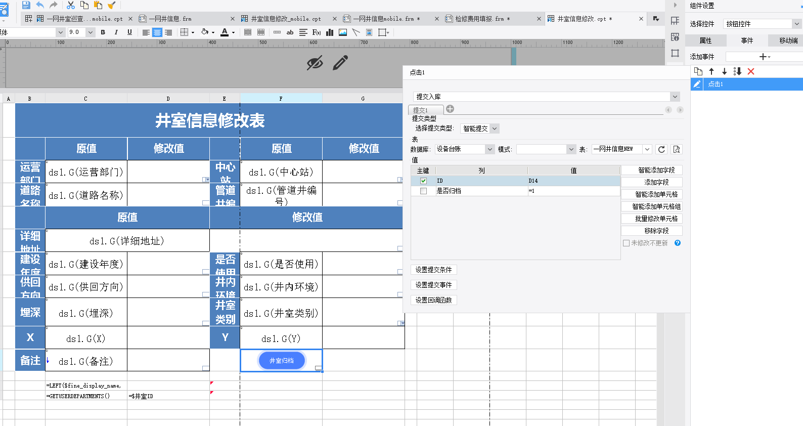Open the 事件 tab in the component settings

[747, 40]
